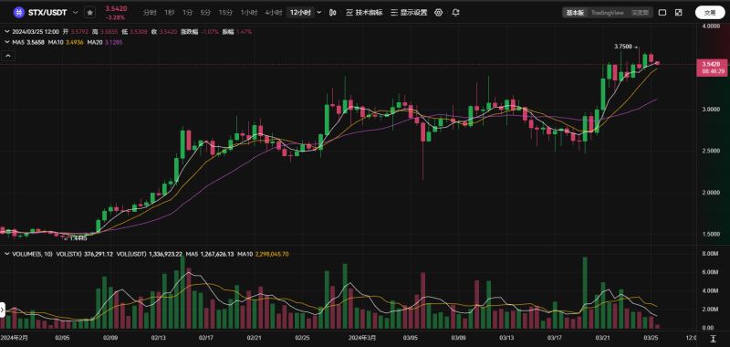Toggle fullscreen chart expand icon

click(679, 13)
